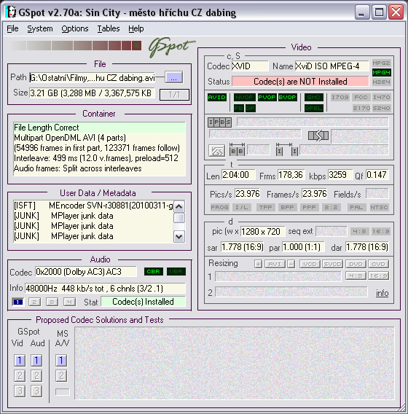Open the Options menu
The width and height of the screenshot is (408, 414).
[x=75, y=28]
